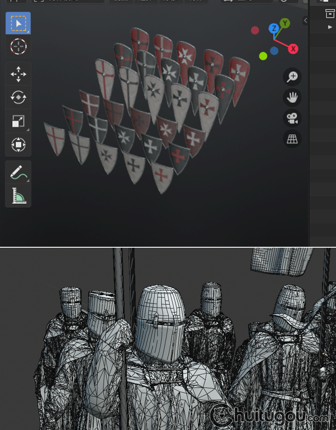Click the dark red negative X gizmo dot
Image resolution: width=336 pixels, height=430 pixels.
[x=255, y=30]
